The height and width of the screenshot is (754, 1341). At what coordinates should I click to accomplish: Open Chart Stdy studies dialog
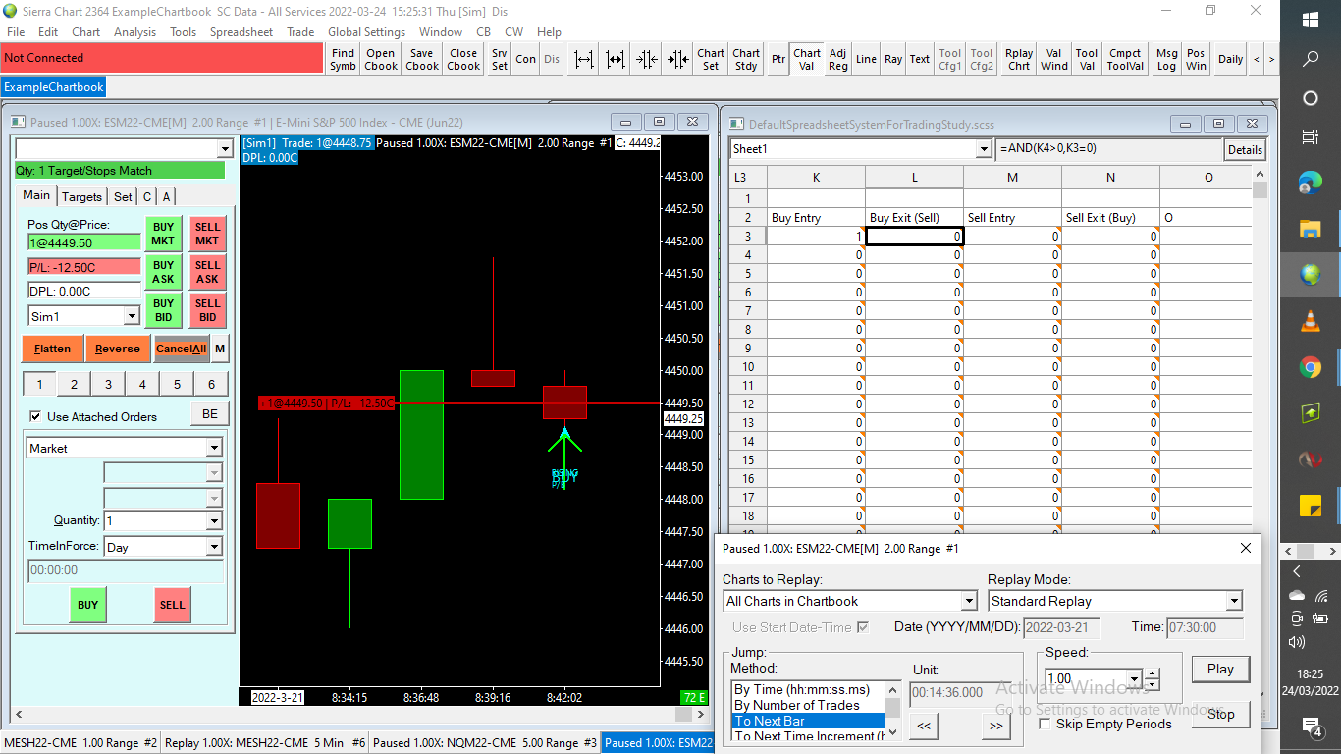coord(746,59)
